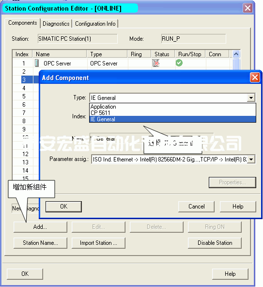The image size is (263, 287).
Task: Cancel the Add Component dialog
Action: click(x=197, y=207)
